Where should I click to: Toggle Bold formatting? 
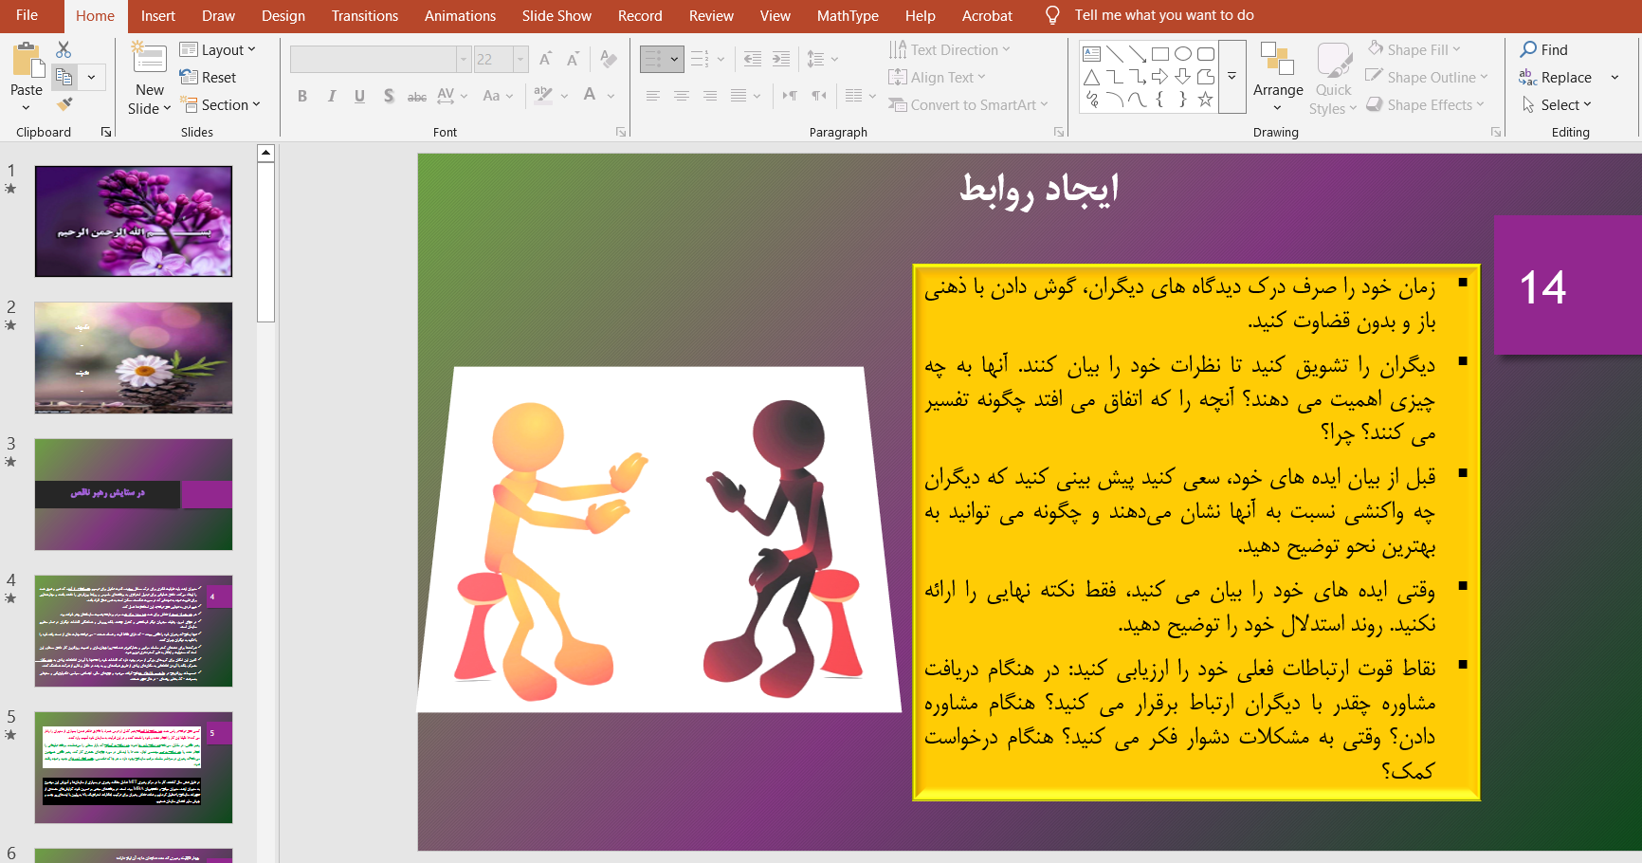(x=301, y=96)
